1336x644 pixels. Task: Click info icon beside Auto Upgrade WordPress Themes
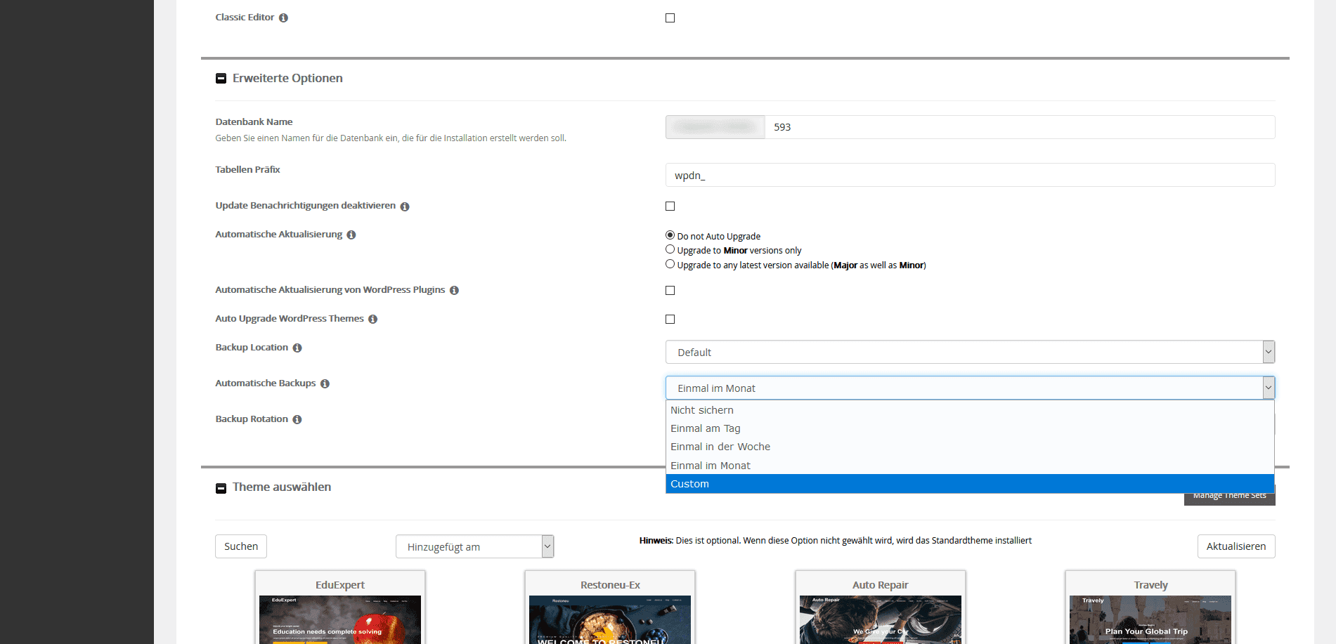pos(372,320)
